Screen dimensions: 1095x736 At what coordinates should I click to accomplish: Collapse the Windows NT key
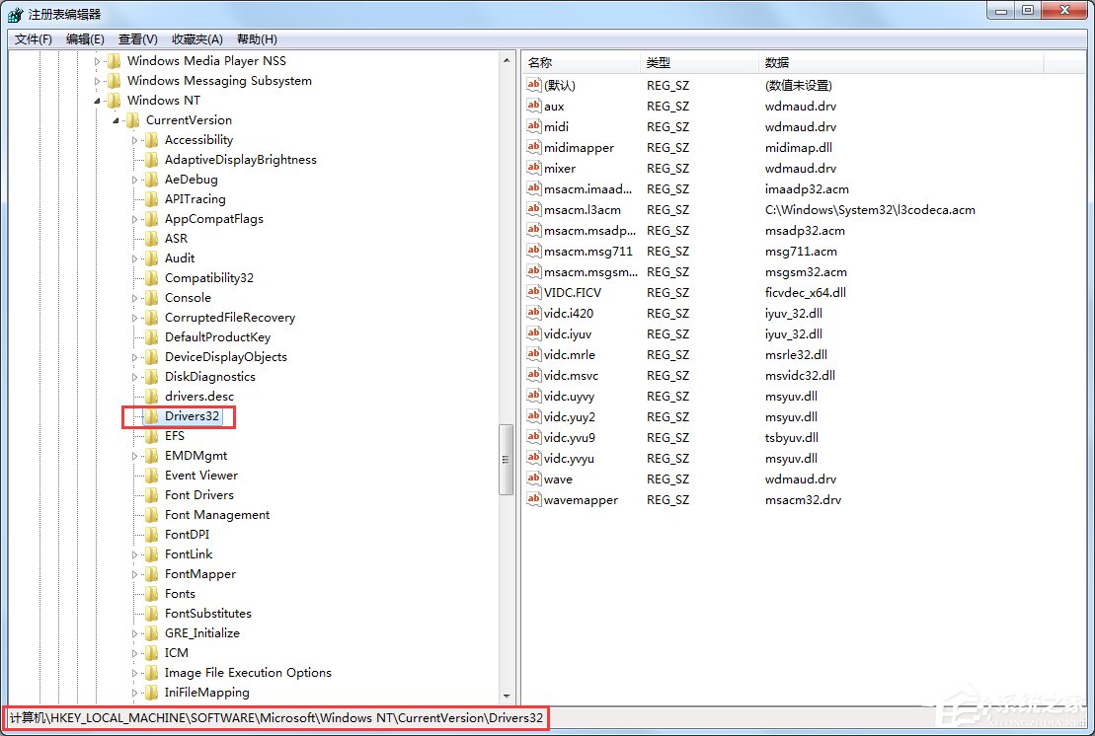[x=96, y=100]
